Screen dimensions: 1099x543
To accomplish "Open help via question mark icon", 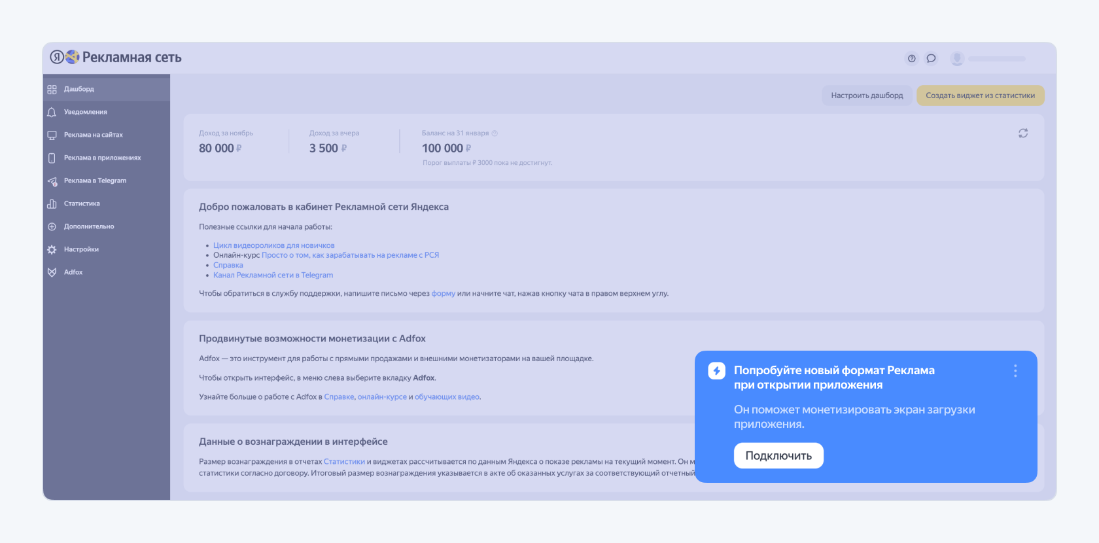I will point(911,58).
